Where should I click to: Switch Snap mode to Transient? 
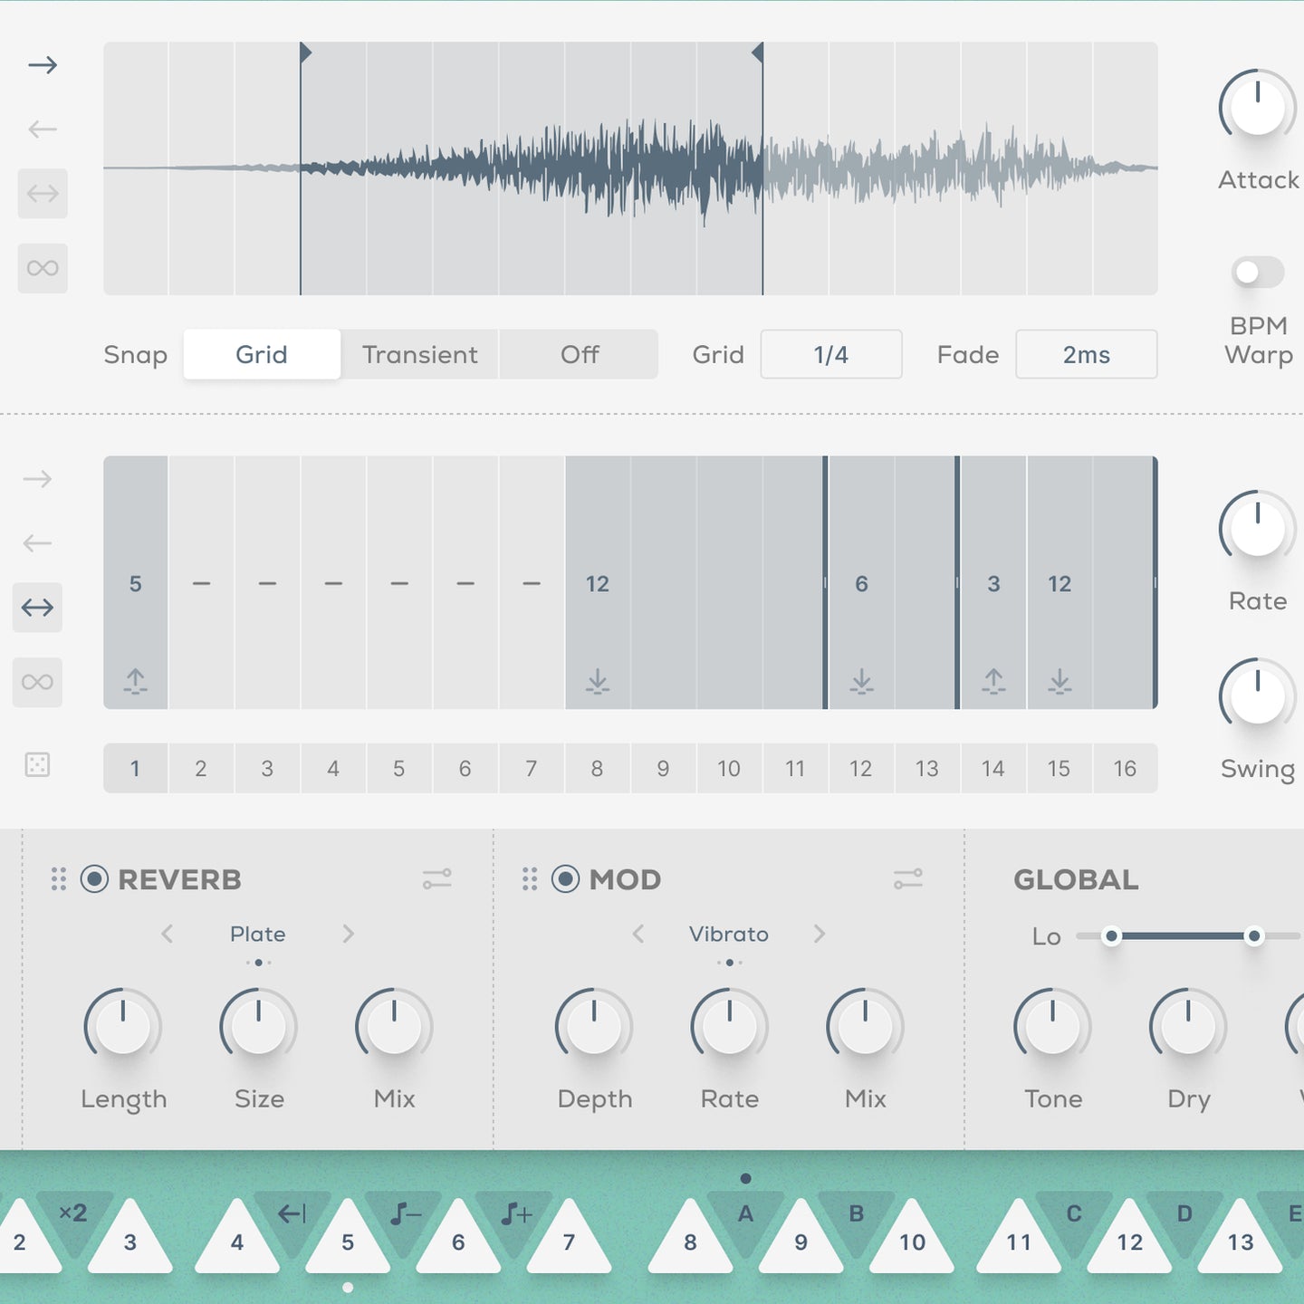[419, 354]
